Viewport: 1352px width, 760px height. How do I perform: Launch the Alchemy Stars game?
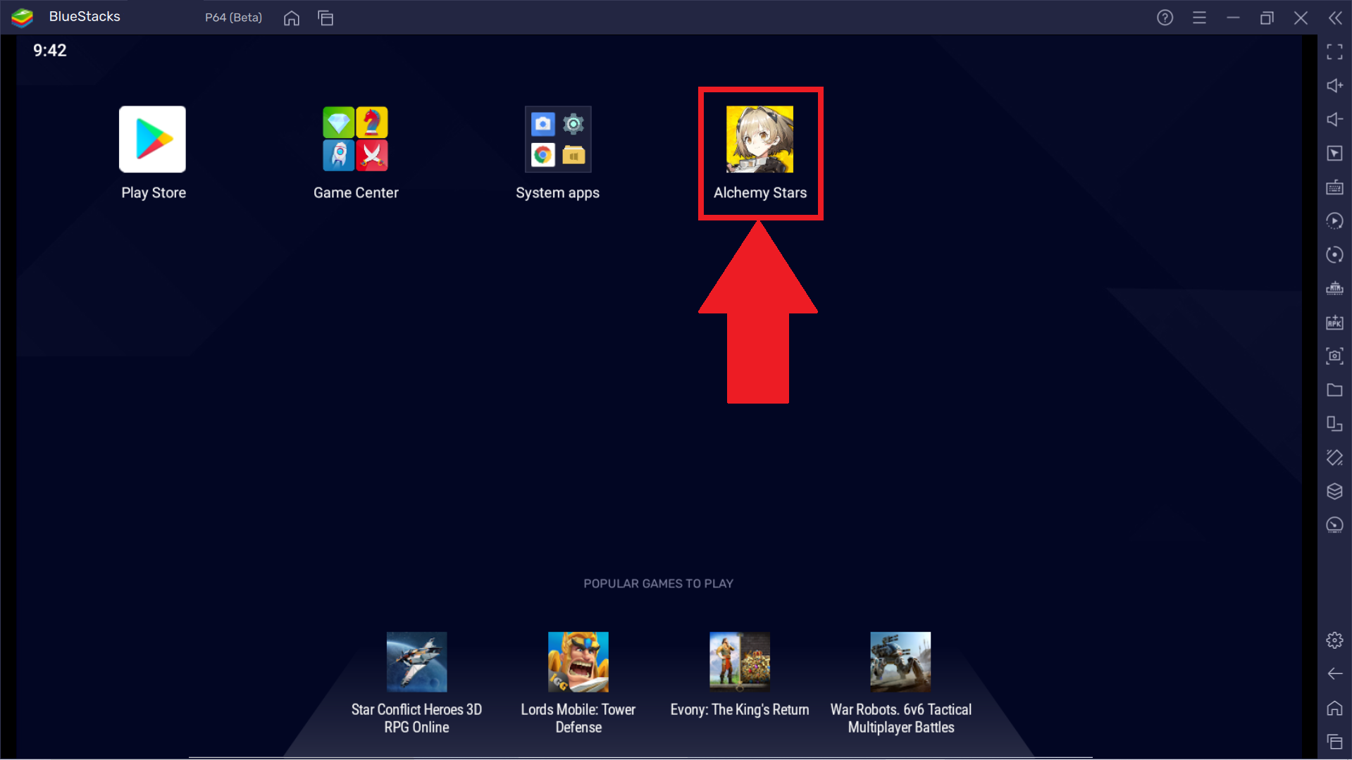[x=759, y=139]
